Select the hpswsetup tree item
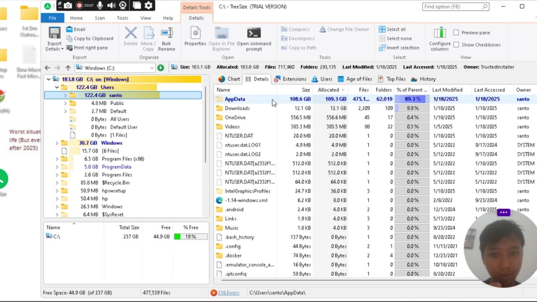 (114, 191)
